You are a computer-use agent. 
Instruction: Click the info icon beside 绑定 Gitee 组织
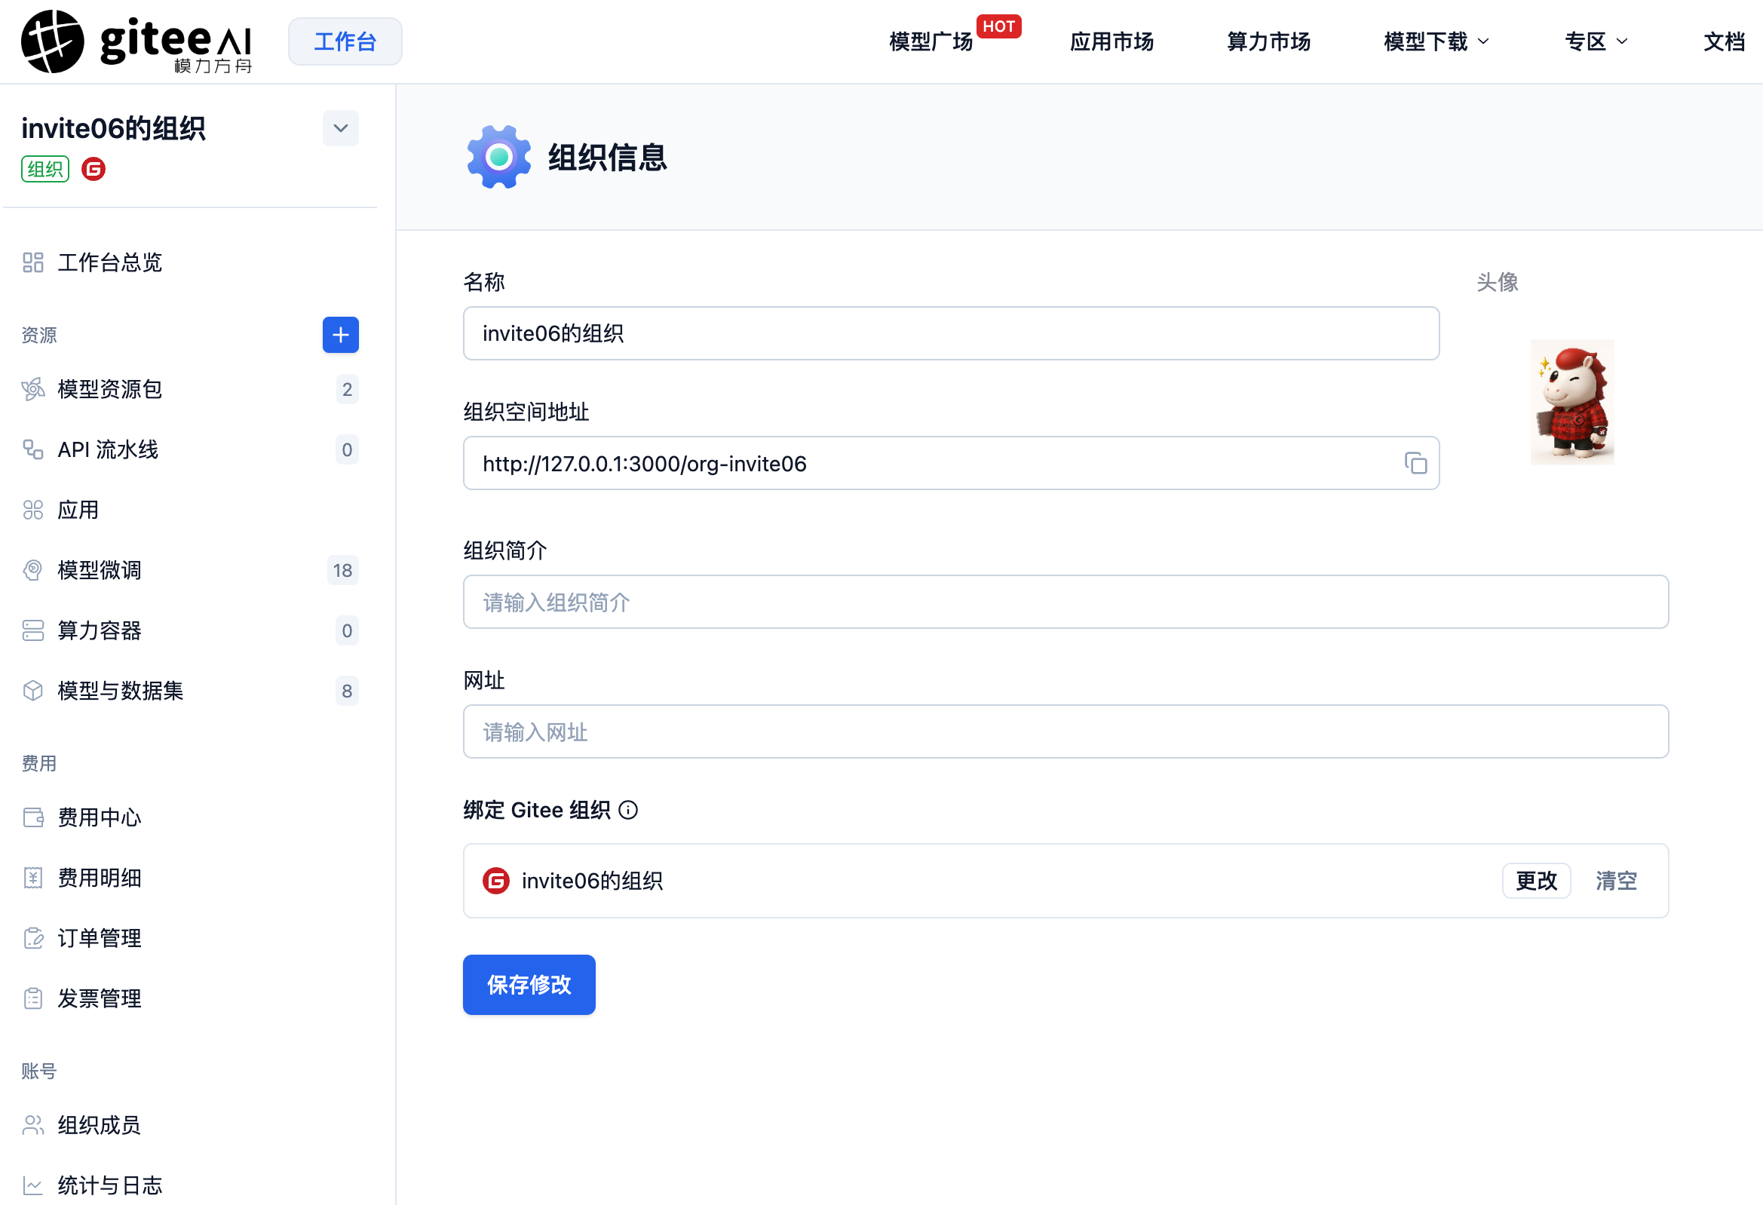628,811
